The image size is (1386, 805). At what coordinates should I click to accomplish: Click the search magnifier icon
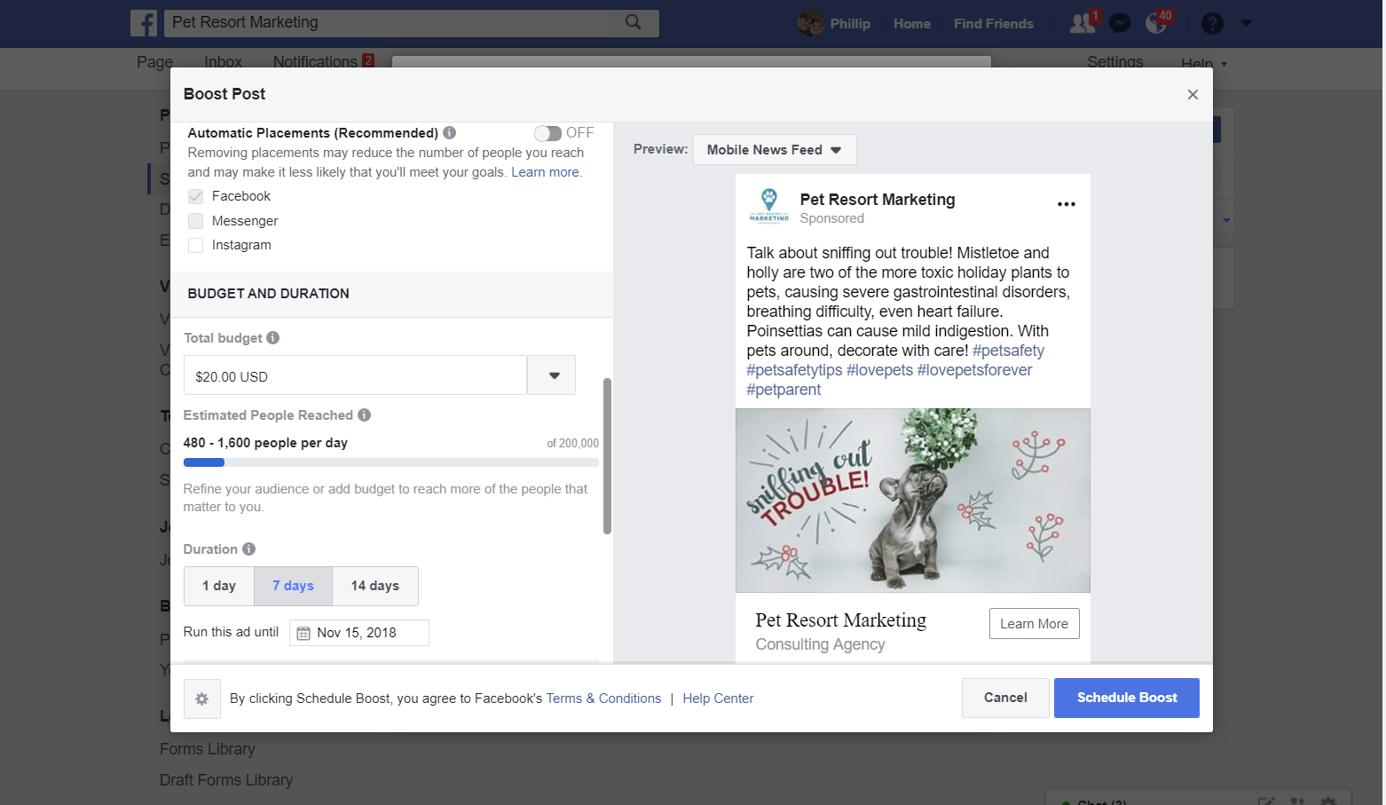(633, 22)
